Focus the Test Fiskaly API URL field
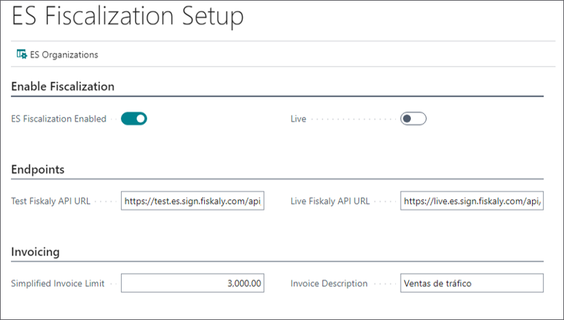The height and width of the screenshot is (320, 564). [193, 200]
